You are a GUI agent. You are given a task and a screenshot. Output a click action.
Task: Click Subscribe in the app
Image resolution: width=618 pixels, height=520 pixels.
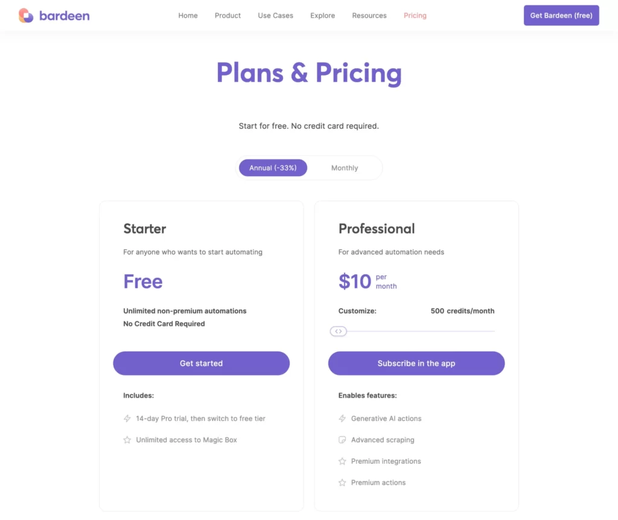416,363
